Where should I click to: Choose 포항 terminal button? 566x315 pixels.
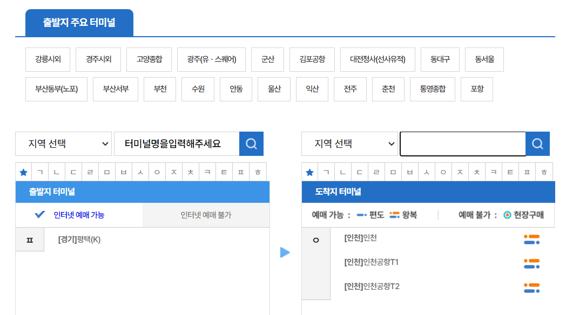[477, 89]
